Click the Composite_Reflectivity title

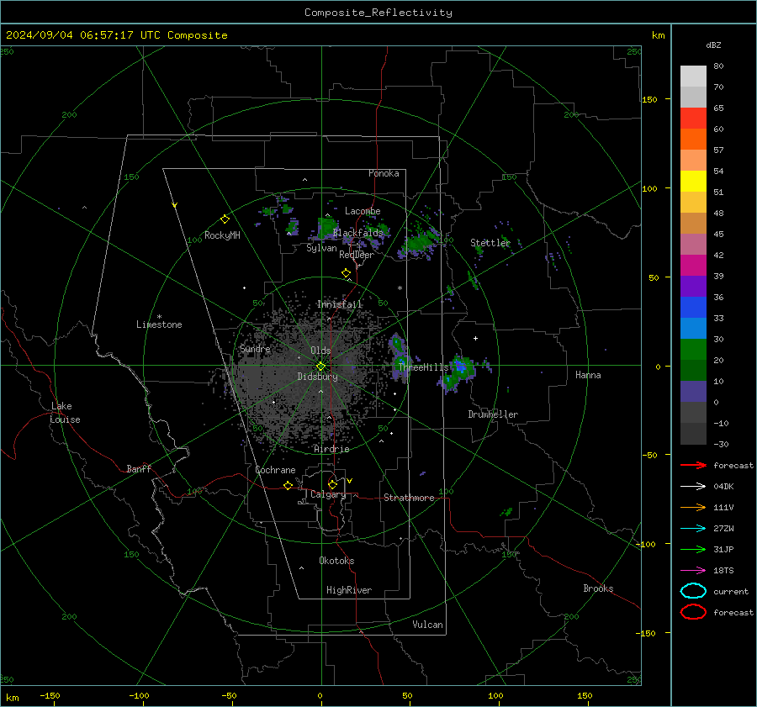pyautogui.click(x=378, y=13)
